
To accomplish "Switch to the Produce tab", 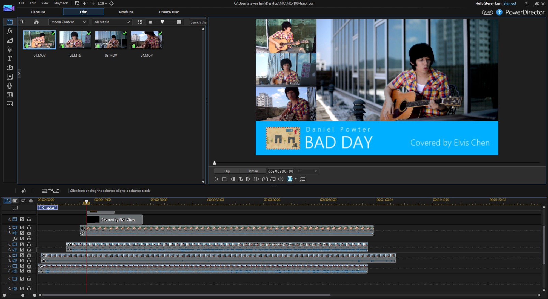I will pos(126,12).
